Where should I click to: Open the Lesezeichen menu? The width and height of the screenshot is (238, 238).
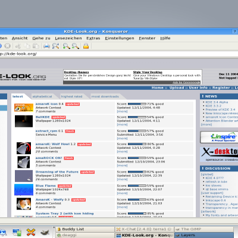click(68, 38)
